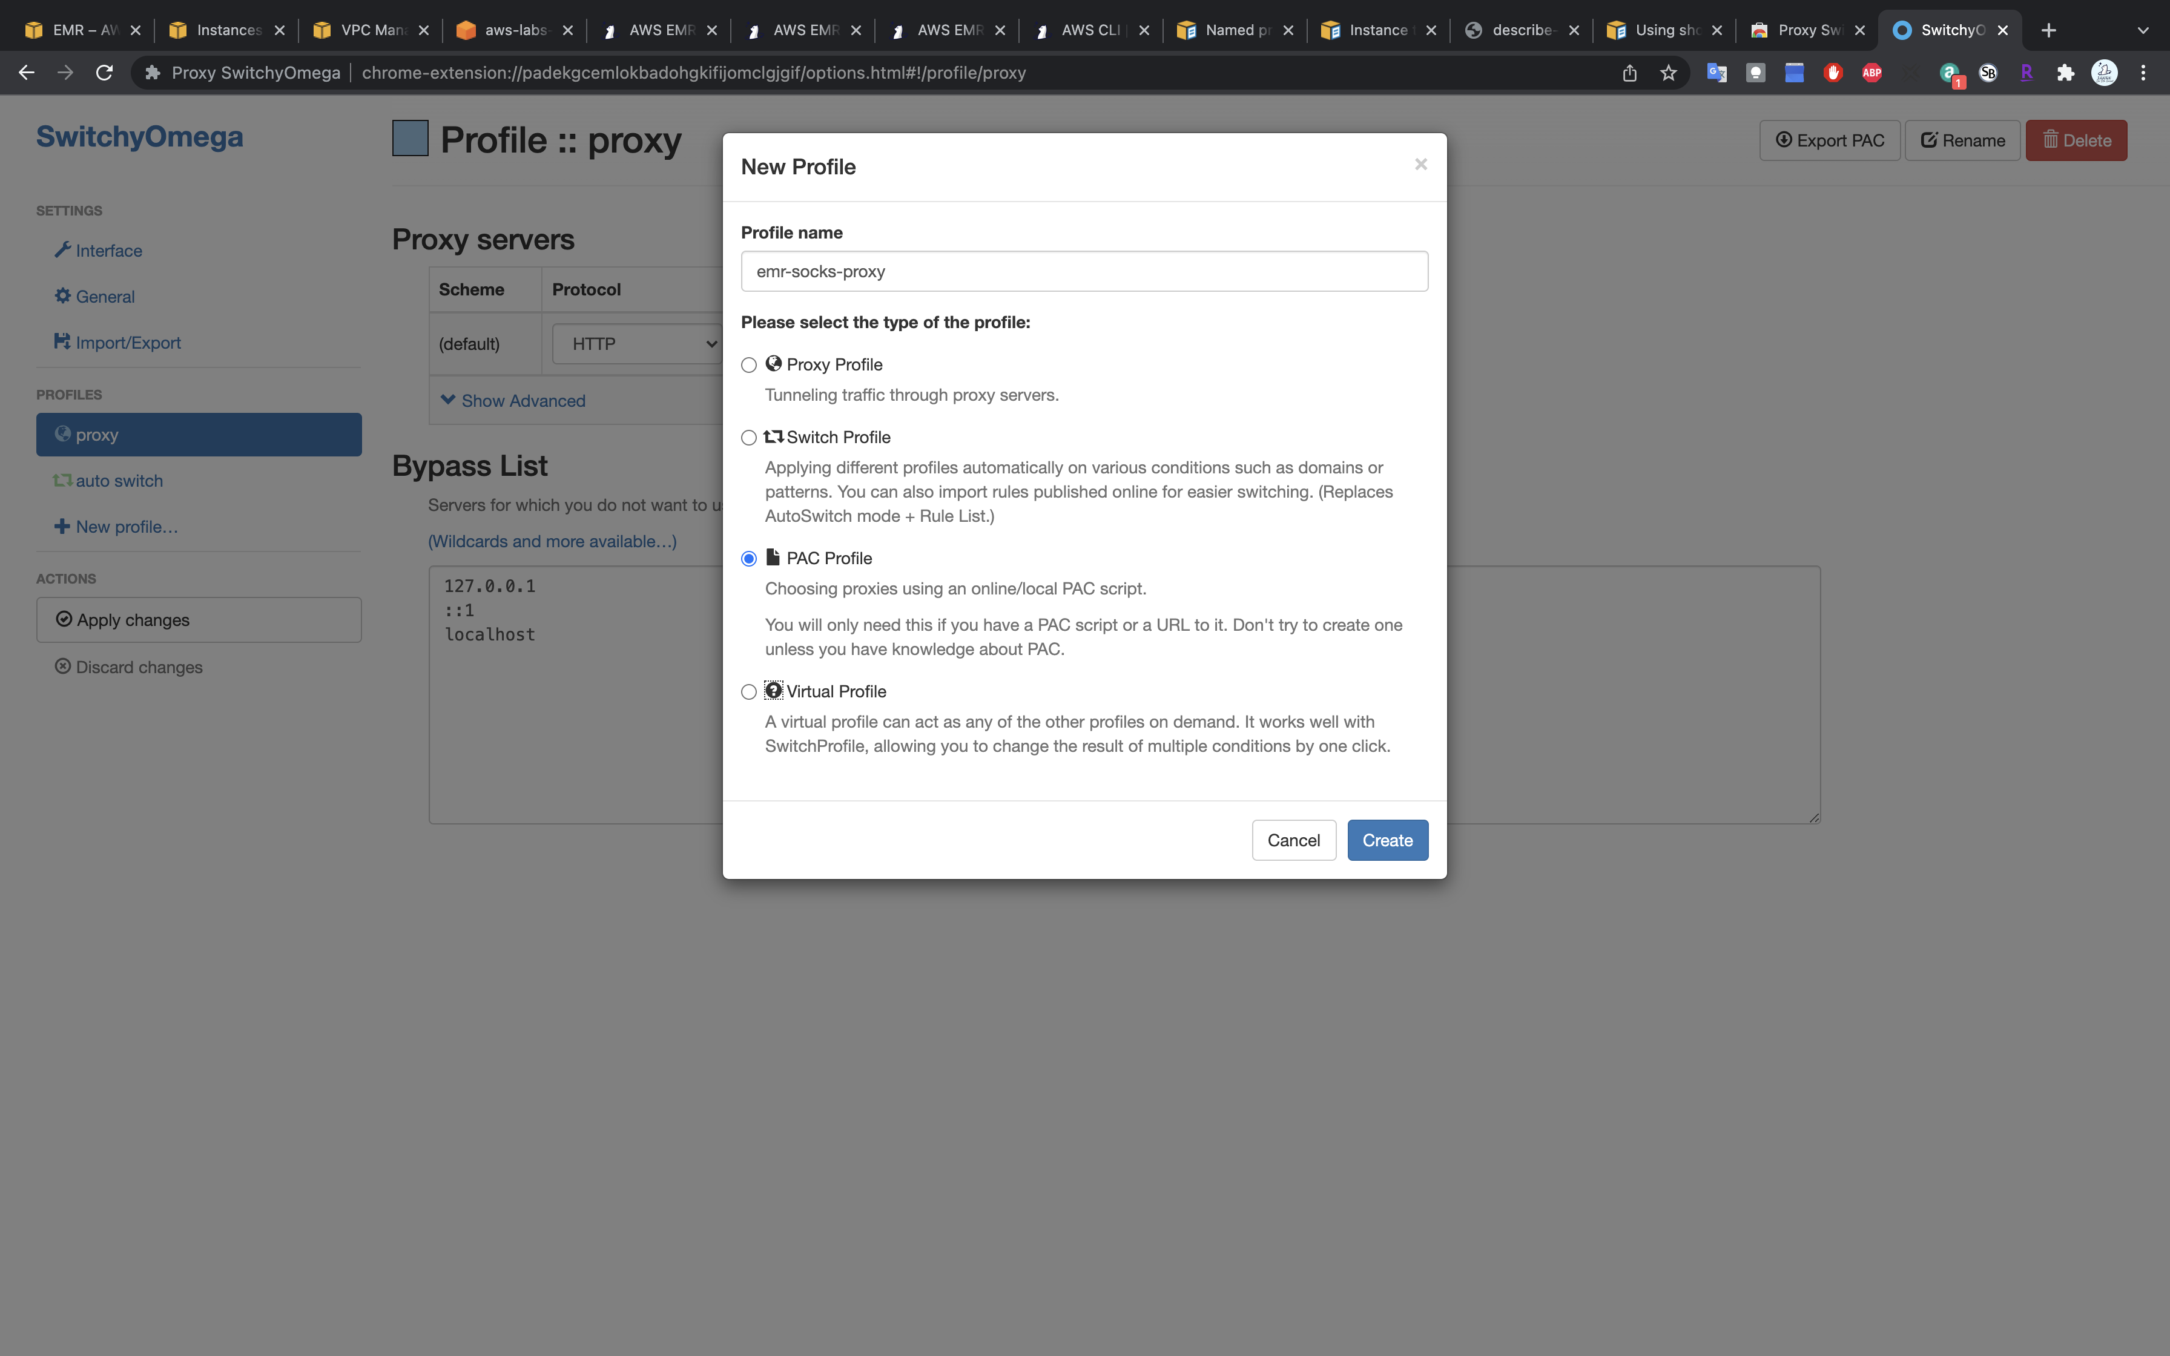This screenshot has height=1356, width=2170.
Task: Select the Switch Profile radio option
Action: [749, 438]
